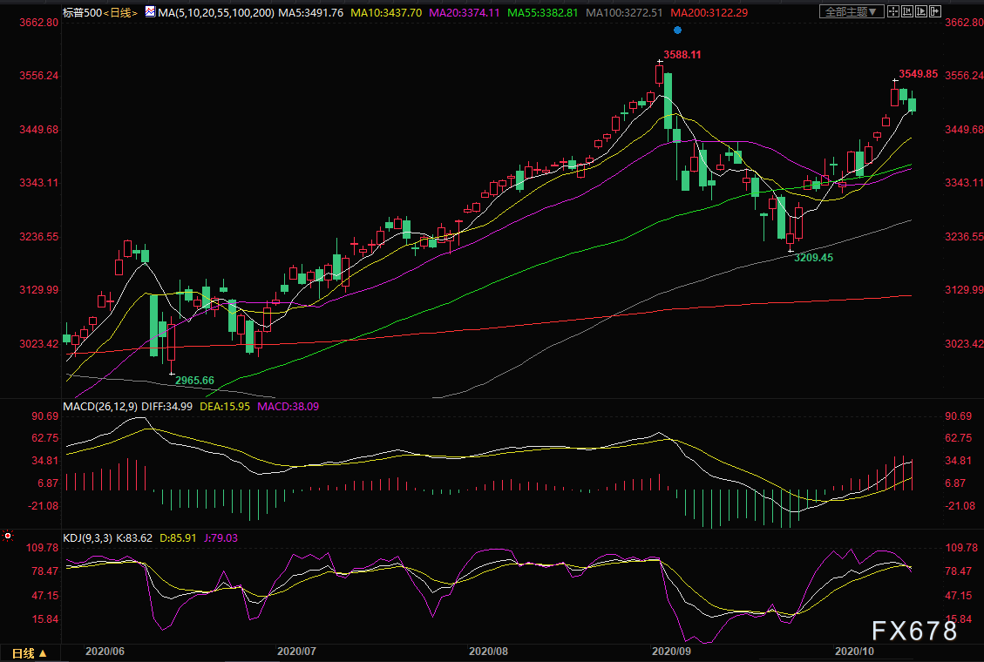Image resolution: width=984 pixels, height=662 pixels.
Task: Click the 3209.45 low price label
Action: point(813,258)
